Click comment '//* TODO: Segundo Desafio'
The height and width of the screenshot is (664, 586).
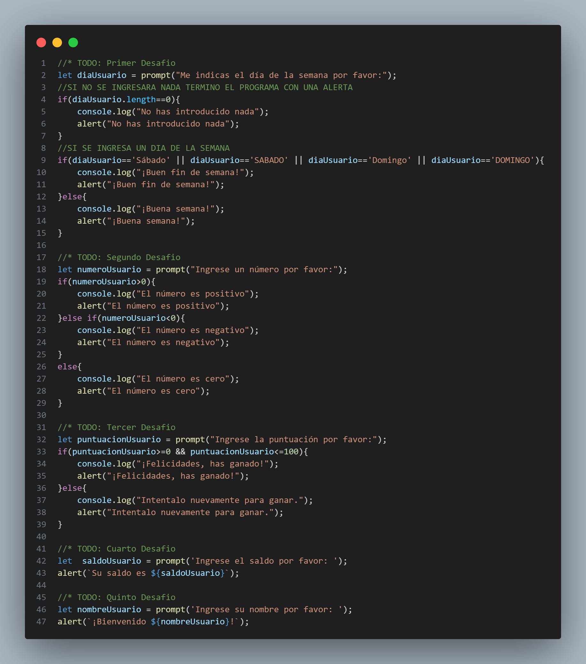click(x=119, y=257)
